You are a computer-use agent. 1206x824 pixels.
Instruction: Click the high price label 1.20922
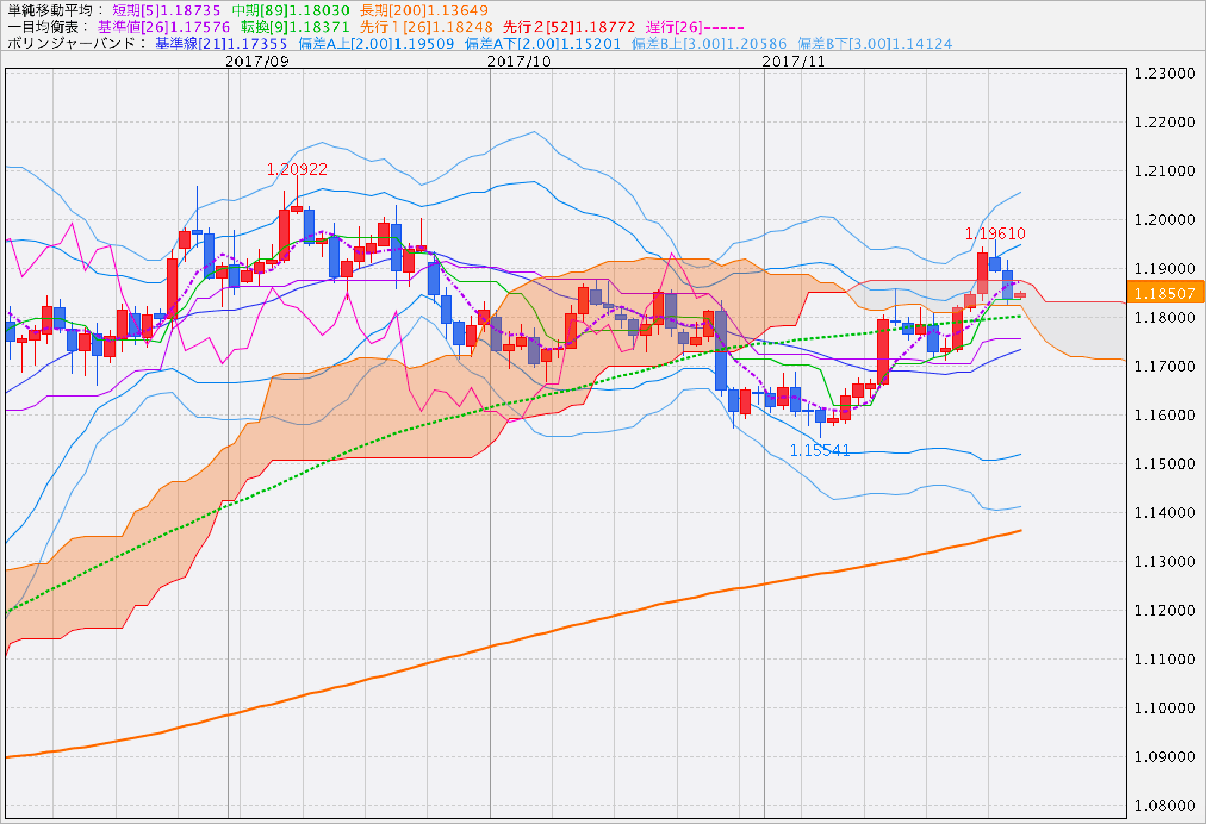[297, 169]
